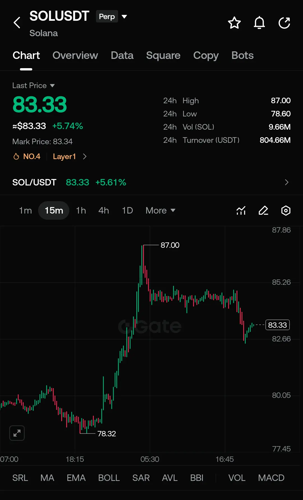303x500 pixels.
Task: Go back using the left arrow
Action: coord(17,23)
